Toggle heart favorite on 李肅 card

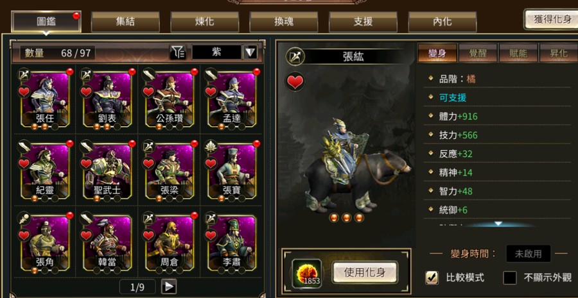211,235
